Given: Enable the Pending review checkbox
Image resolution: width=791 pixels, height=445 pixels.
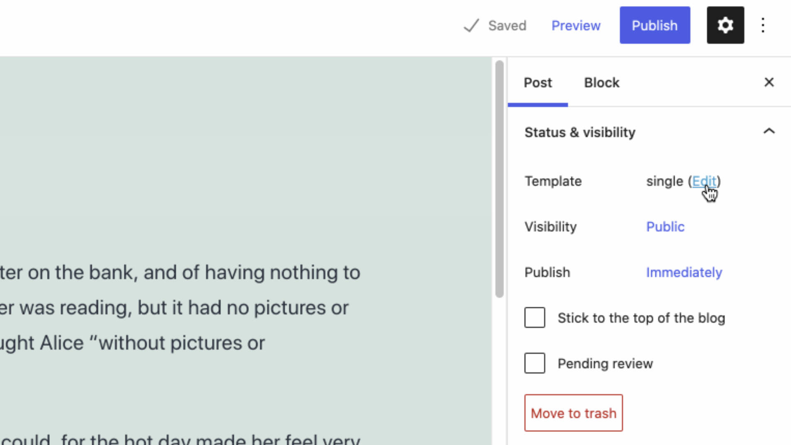Looking at the screenshot, I should click(x=534, y=363).
